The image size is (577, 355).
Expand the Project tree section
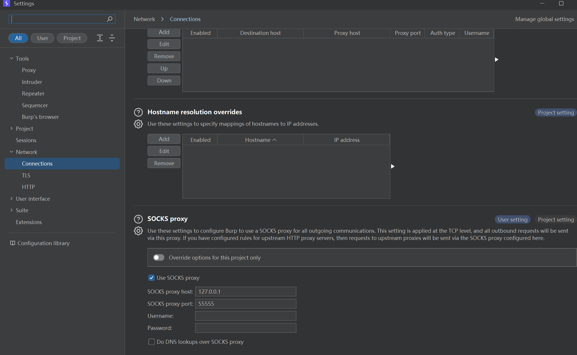click(x=12, y=128)
